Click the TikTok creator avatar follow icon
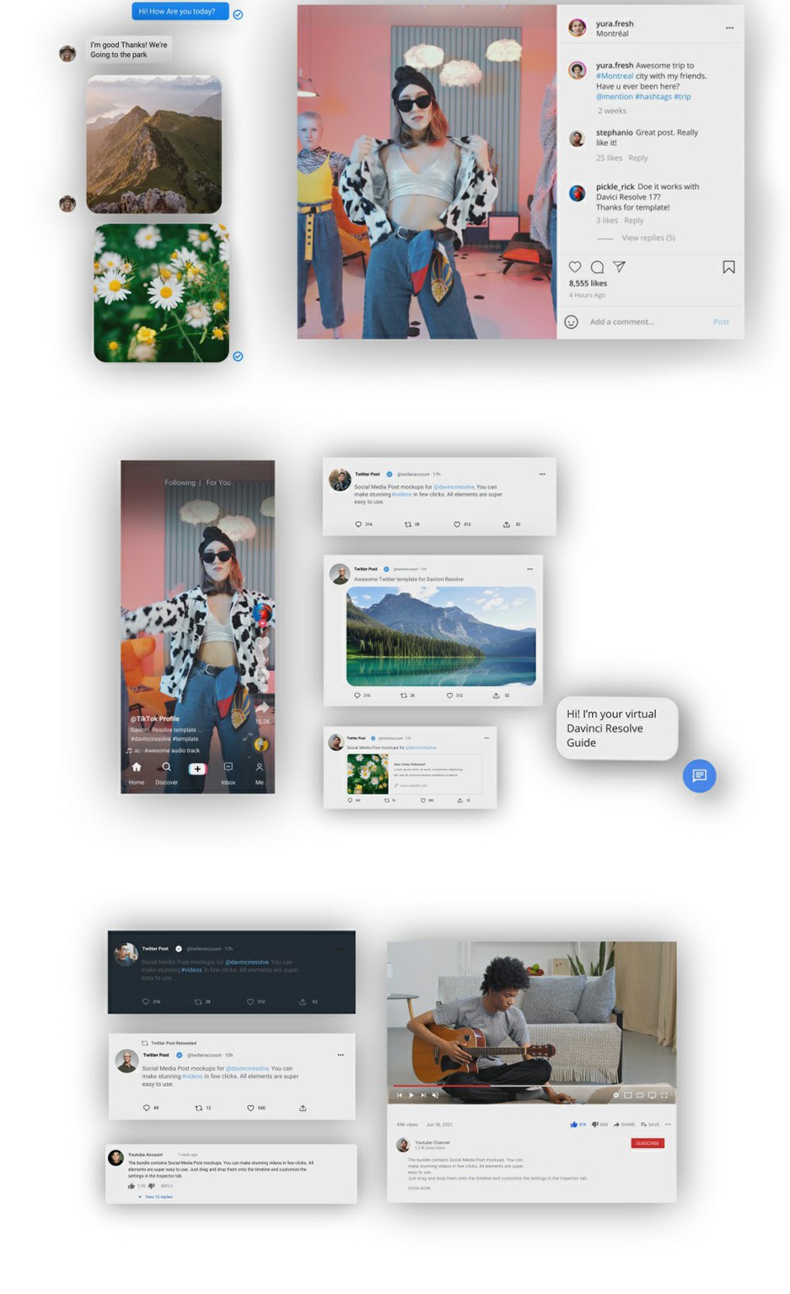The width and height of the screenshot is (790, 1294). tap(262, 615)
